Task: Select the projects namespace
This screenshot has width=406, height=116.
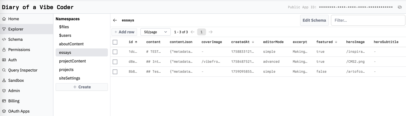Action: coord(66,70)
